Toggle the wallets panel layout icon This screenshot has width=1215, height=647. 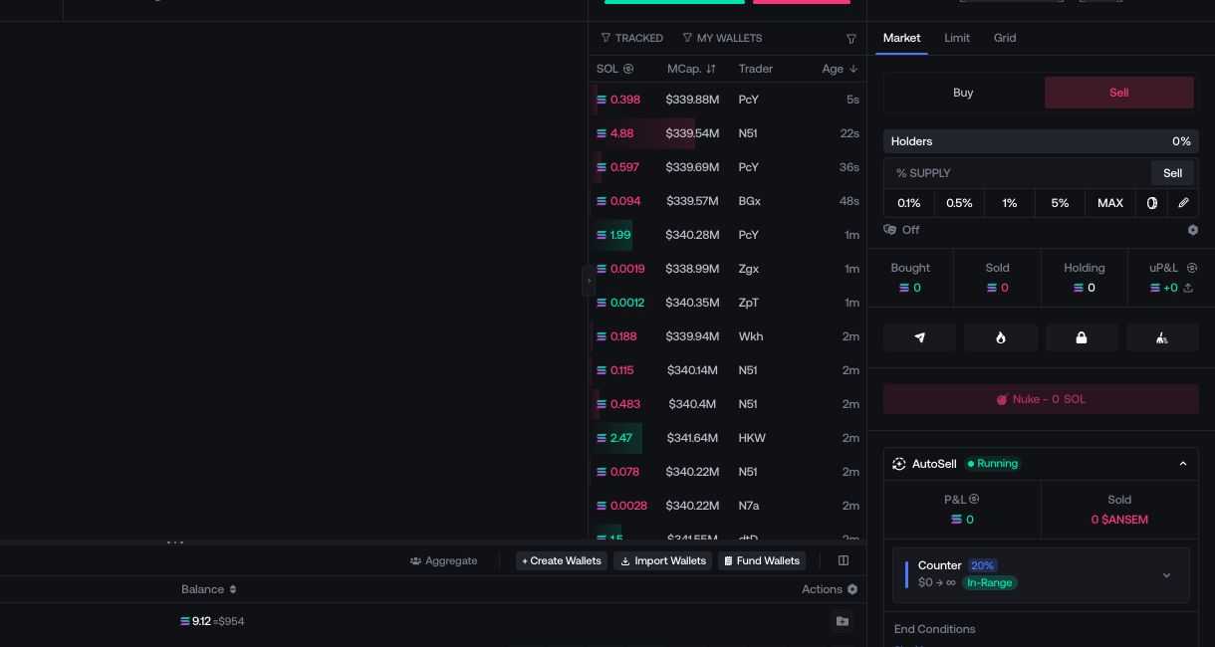844,560
